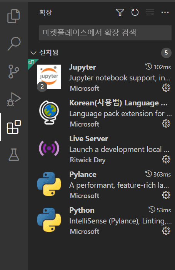Screen dimensions: 175x270
Task: Select the Extensions view icon
Action: (14, 127)
